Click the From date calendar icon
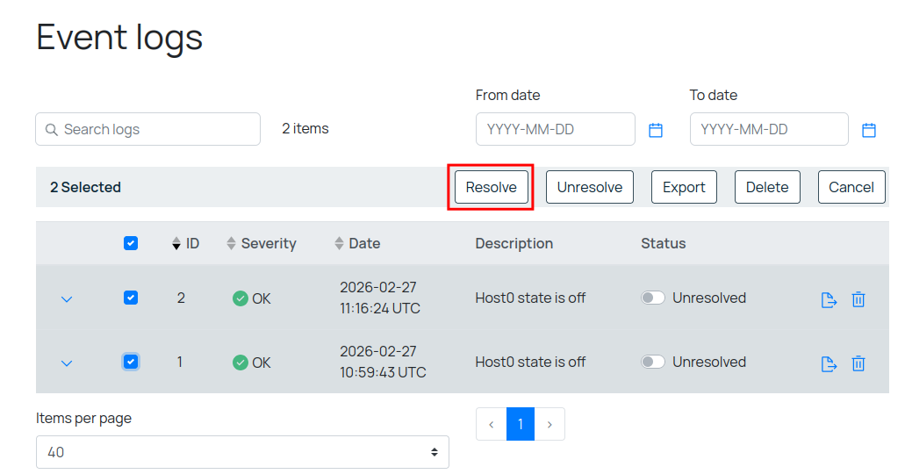905x474 pixels. 656,130
